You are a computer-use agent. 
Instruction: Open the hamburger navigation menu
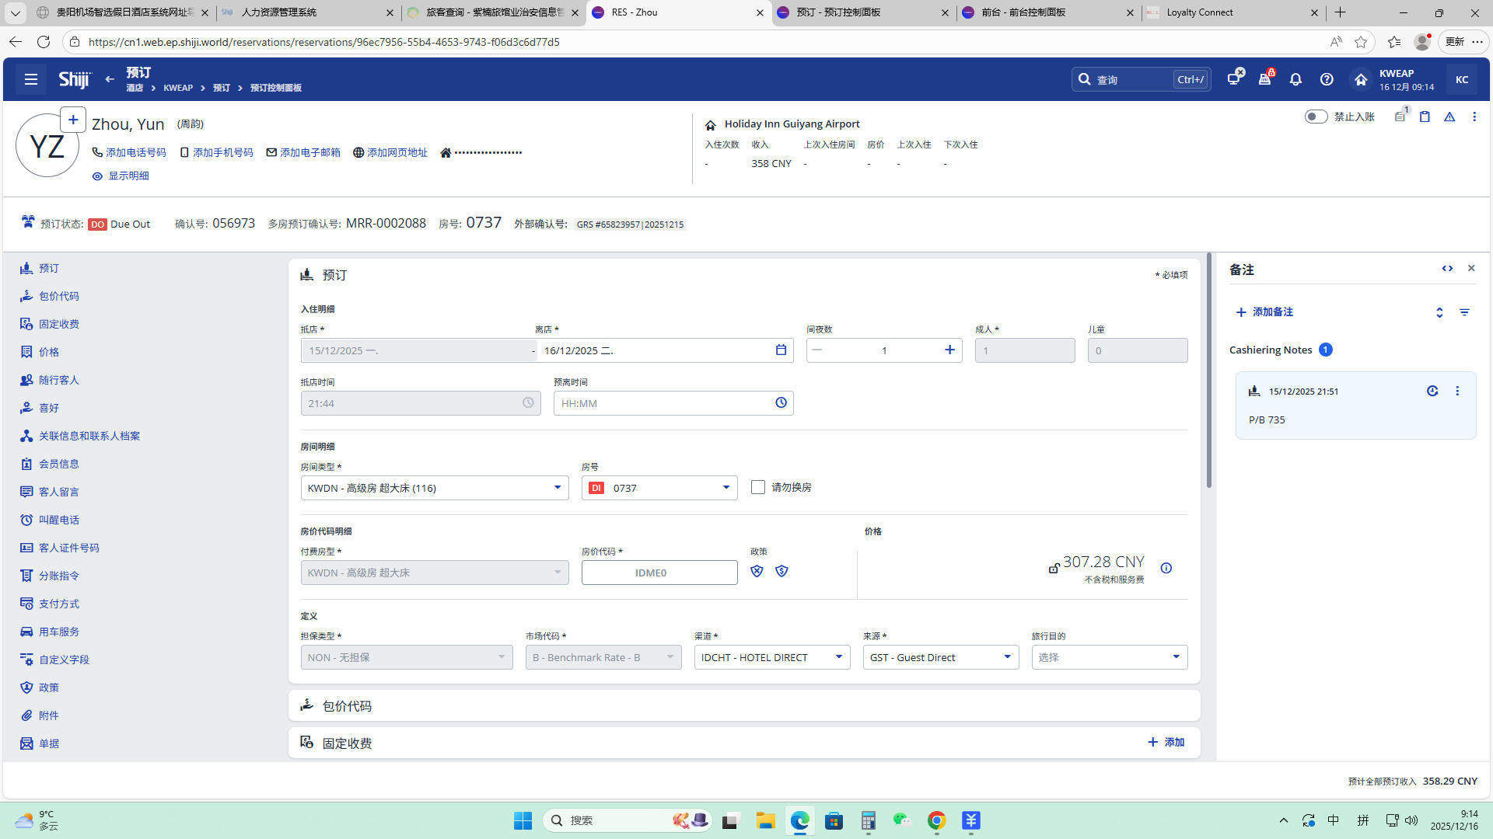coord(31,79)
